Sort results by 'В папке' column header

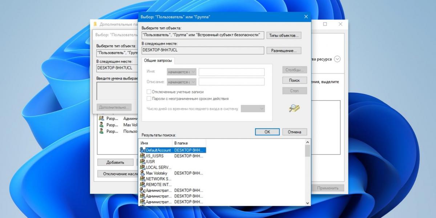(189, 143)
